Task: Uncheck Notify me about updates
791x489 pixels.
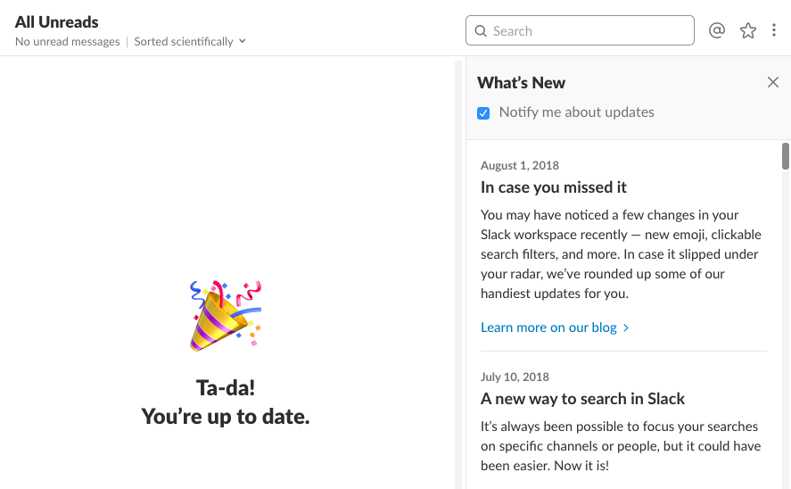Action: 483,113
